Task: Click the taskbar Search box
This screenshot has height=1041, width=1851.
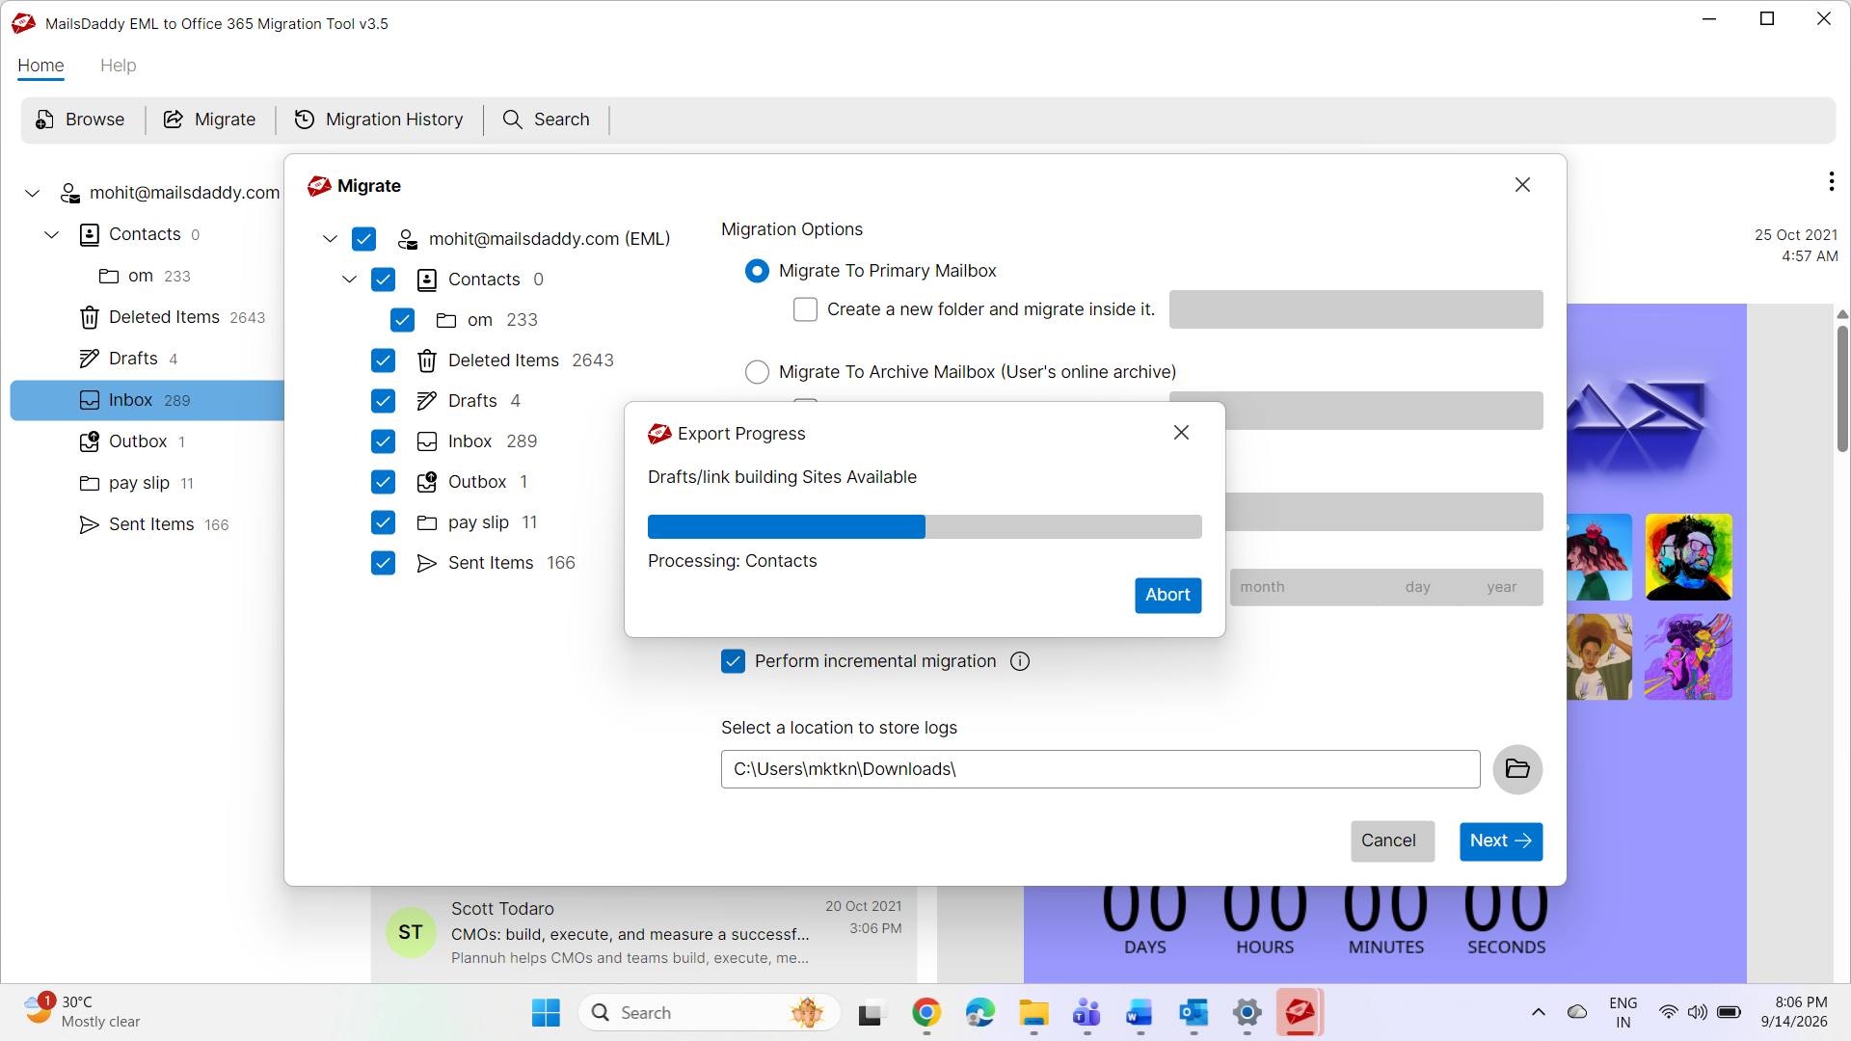Action: pos(710,1013)
